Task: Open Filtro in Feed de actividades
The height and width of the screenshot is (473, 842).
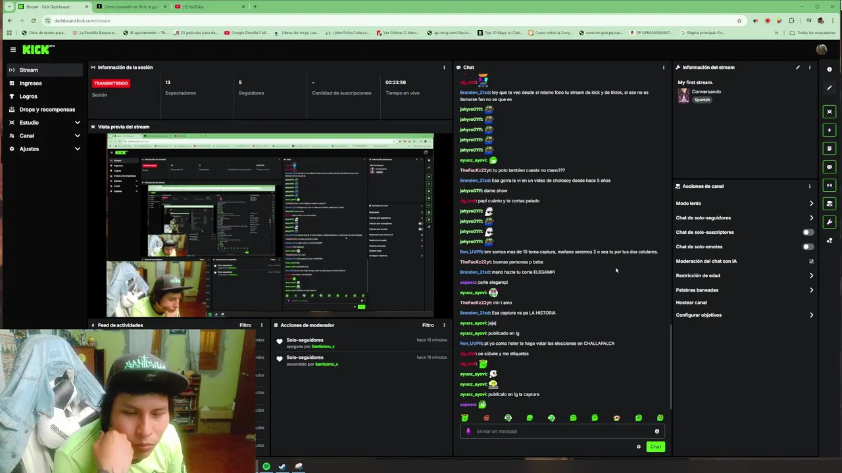Action: click(245, 325)
